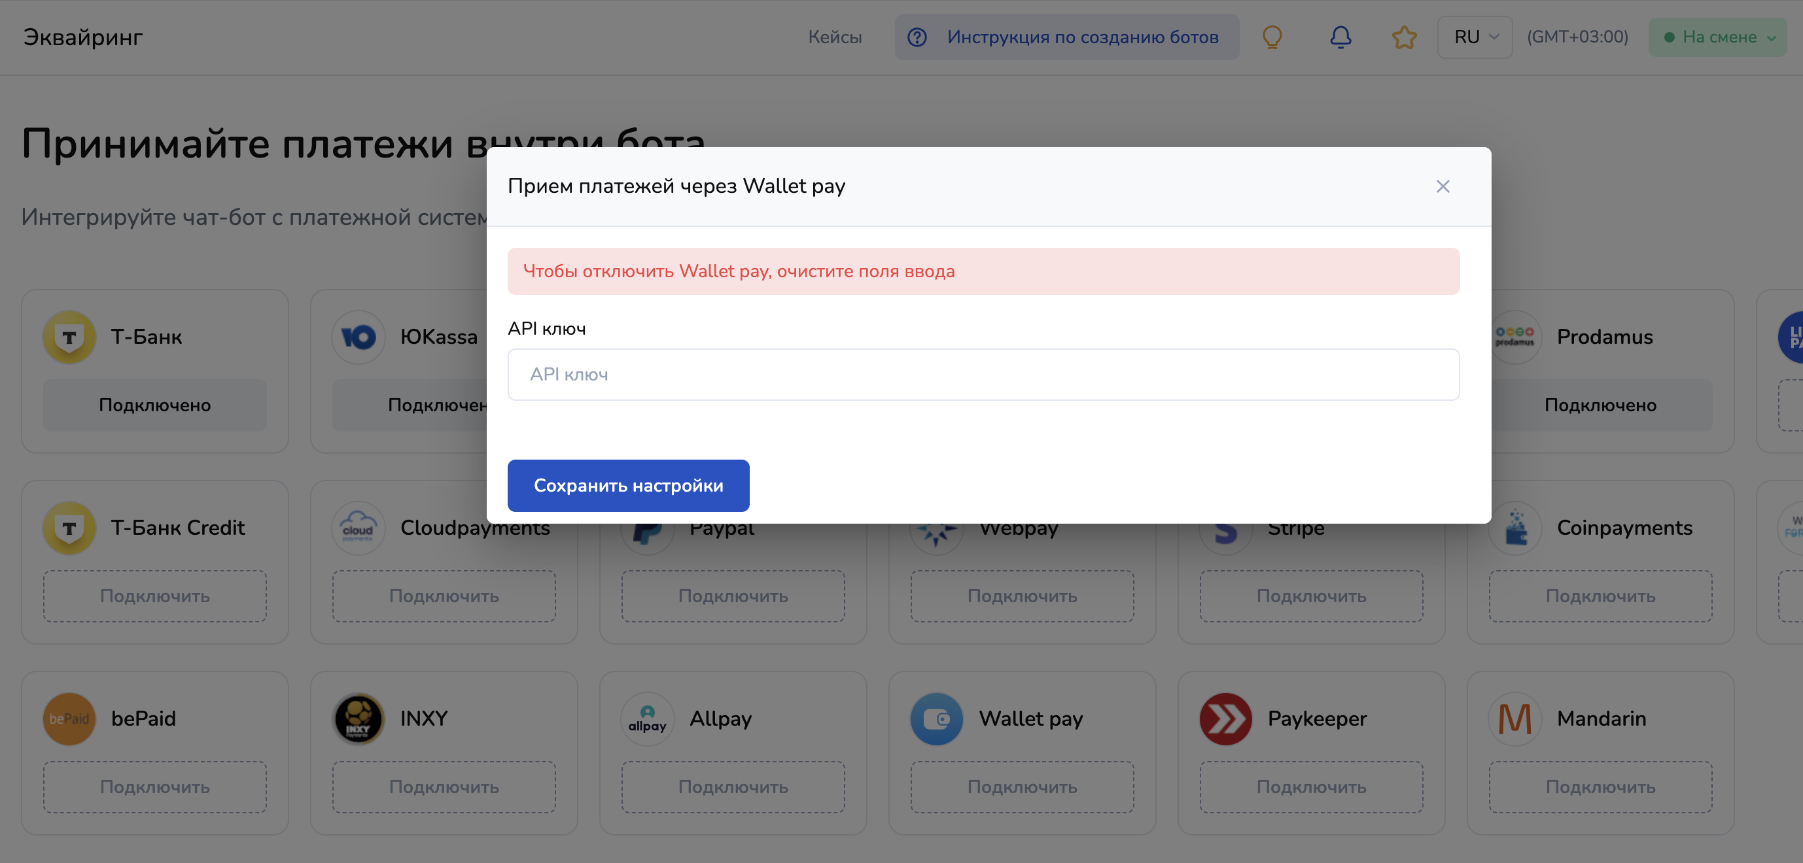Image resolution: width=1803 pixels, height=863 pixels.
Task: Click the Allpay logo icon
Action: 647,719
